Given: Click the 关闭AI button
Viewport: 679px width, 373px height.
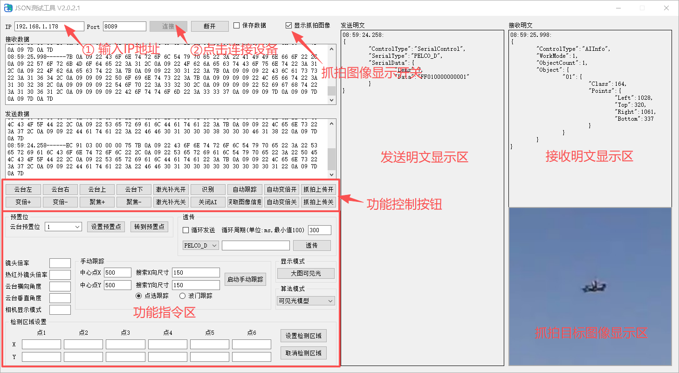Looking at the screenshot, I should (208, 202).
